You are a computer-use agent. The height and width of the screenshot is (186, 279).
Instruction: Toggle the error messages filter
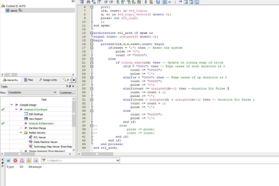[15, 161]
